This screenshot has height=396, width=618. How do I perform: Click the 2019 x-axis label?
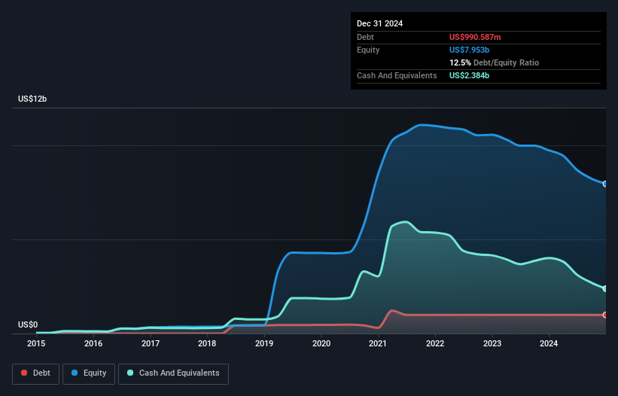pyautogui.click(x=264, y=343)
